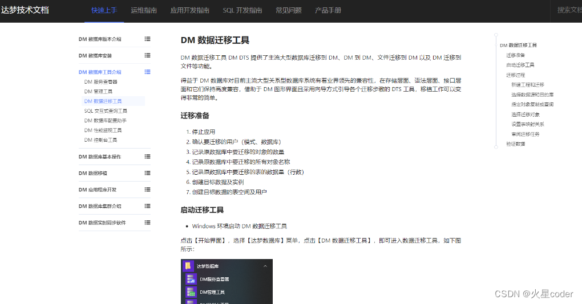Click the yellow 达梦数据库 folder icon in the image
Screen dimensions: 582x304
coord(188,266)
